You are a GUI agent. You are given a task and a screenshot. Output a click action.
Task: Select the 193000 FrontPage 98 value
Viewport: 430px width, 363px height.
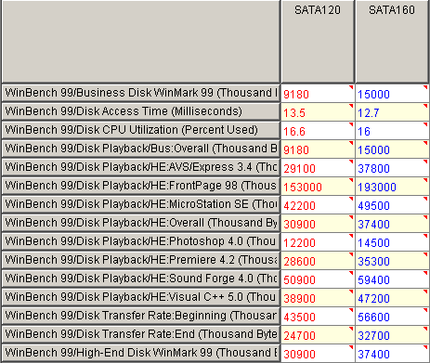click(392, 186)
